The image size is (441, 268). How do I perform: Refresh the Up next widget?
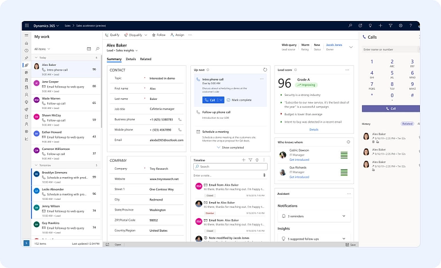[x=265, y=70]
